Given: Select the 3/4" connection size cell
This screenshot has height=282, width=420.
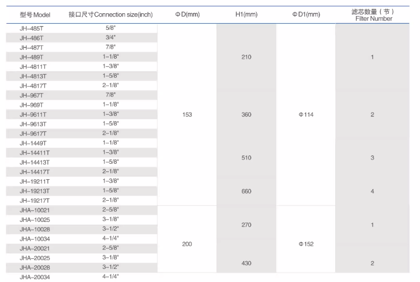Looking at the screenshot, I should 110,38.
